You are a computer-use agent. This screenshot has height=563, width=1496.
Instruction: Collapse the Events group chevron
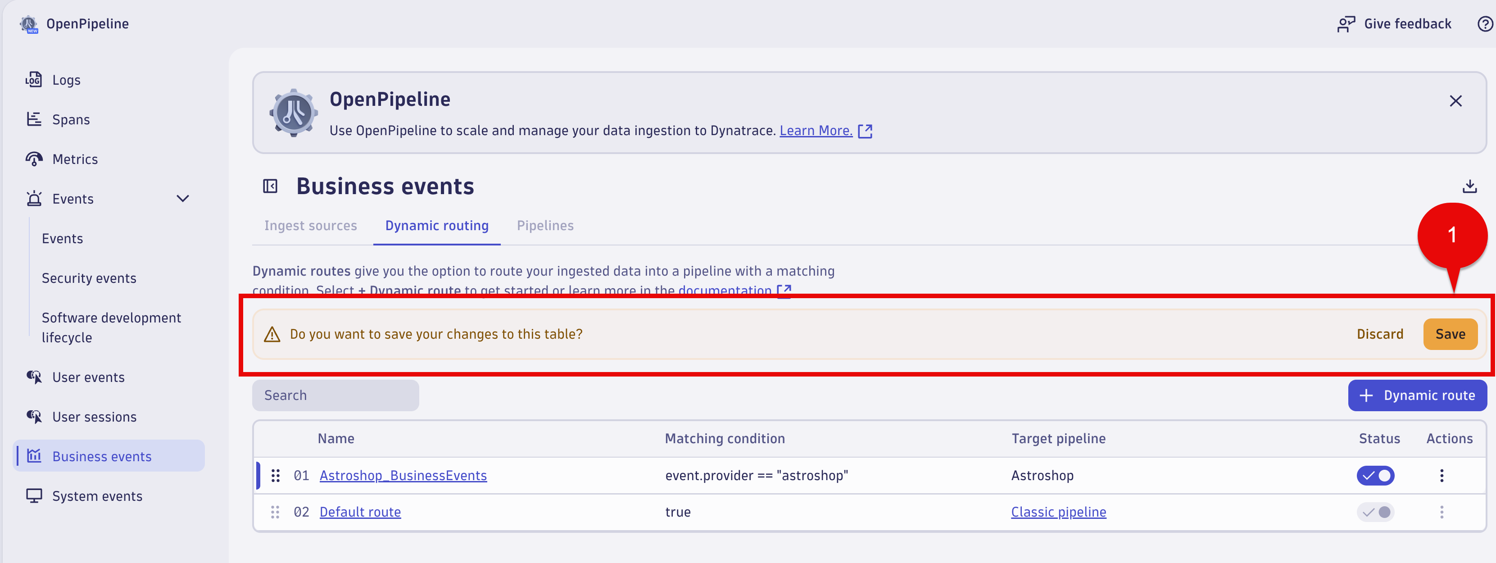coord(182,199)
